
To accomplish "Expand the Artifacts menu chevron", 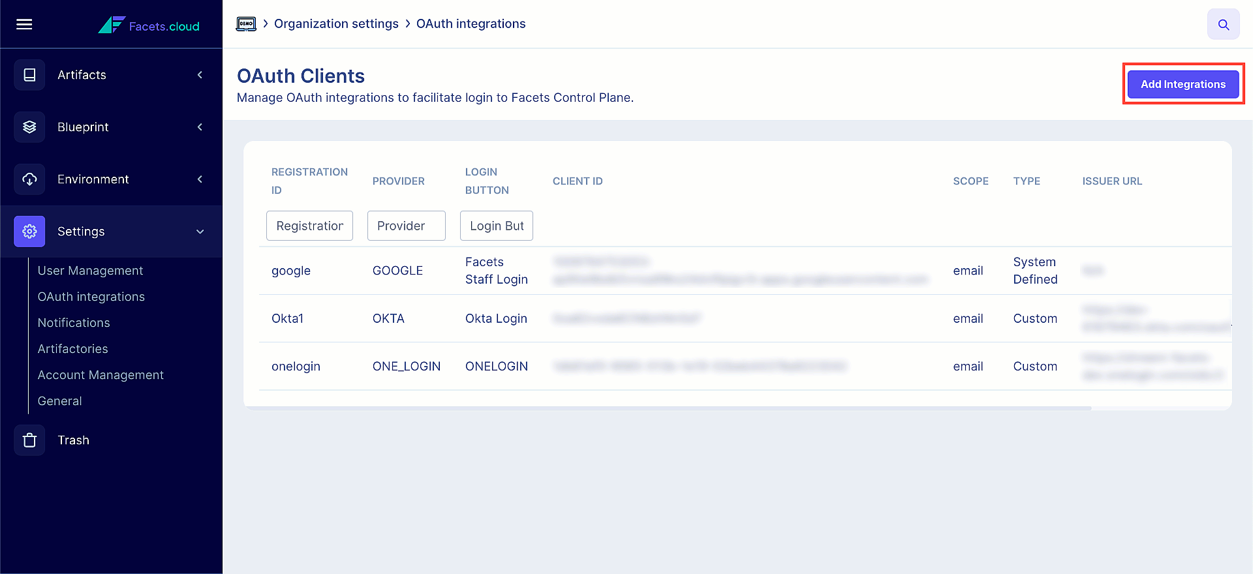I will 200,75.
